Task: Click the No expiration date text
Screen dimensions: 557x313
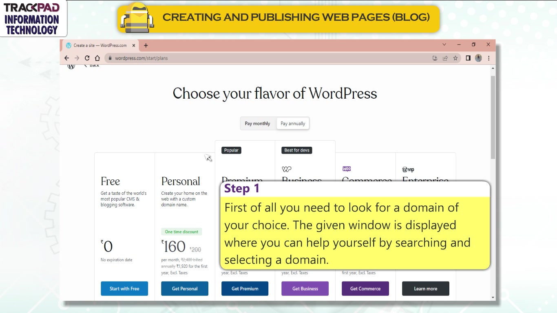Action: click(117, 260)
